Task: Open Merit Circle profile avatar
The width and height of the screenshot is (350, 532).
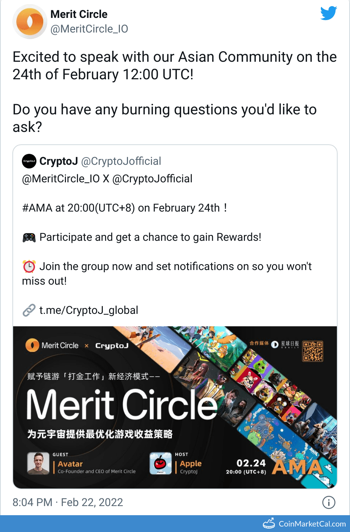Action: click(x=30, y=22)
